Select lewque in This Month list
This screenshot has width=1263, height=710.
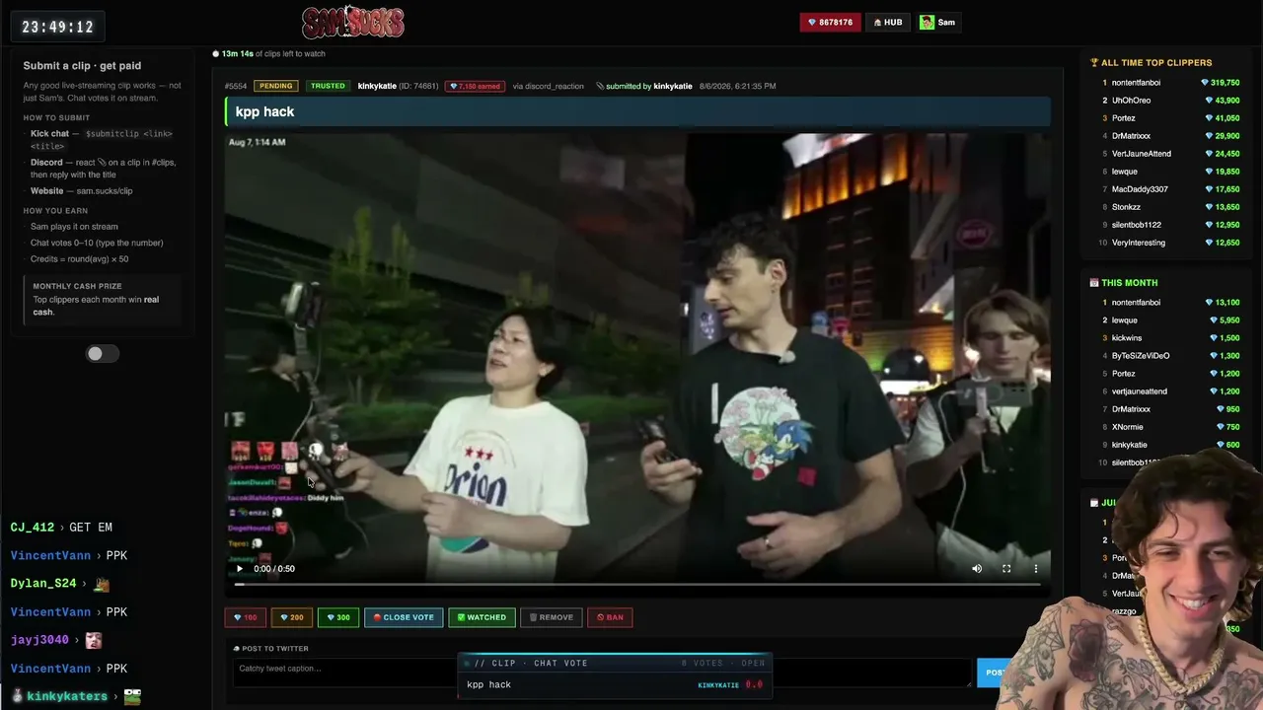click(1124, 320)
